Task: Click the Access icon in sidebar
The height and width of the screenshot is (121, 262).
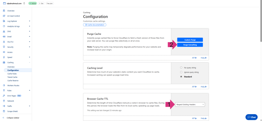Action: pyautogui.click(x=4, y=52)
